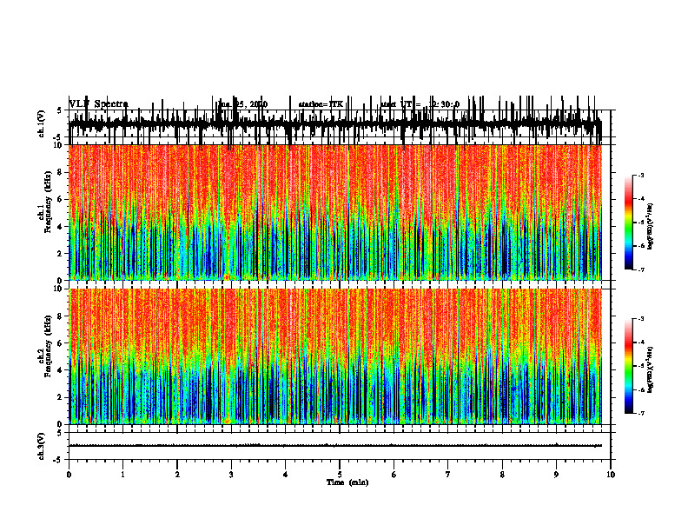Click time axis tick label '8'
The height and width of the screenshot is (532, 688).
[x=502, y=475]
